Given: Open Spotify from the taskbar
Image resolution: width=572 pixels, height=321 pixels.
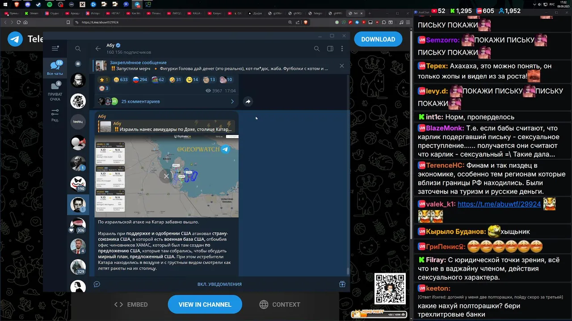Looking at the screenshot, I should (50, 4).
